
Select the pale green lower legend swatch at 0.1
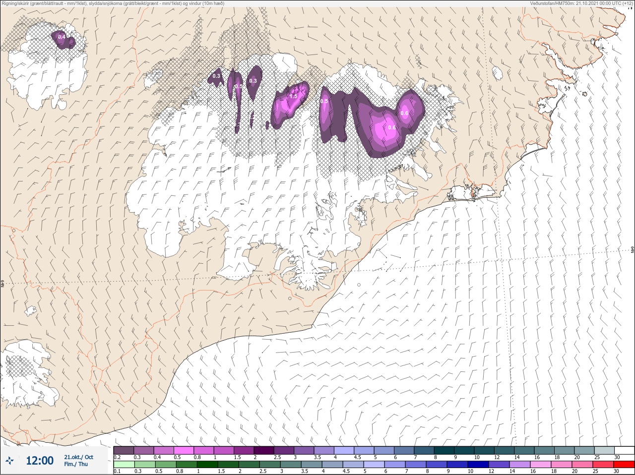[124, 465]
